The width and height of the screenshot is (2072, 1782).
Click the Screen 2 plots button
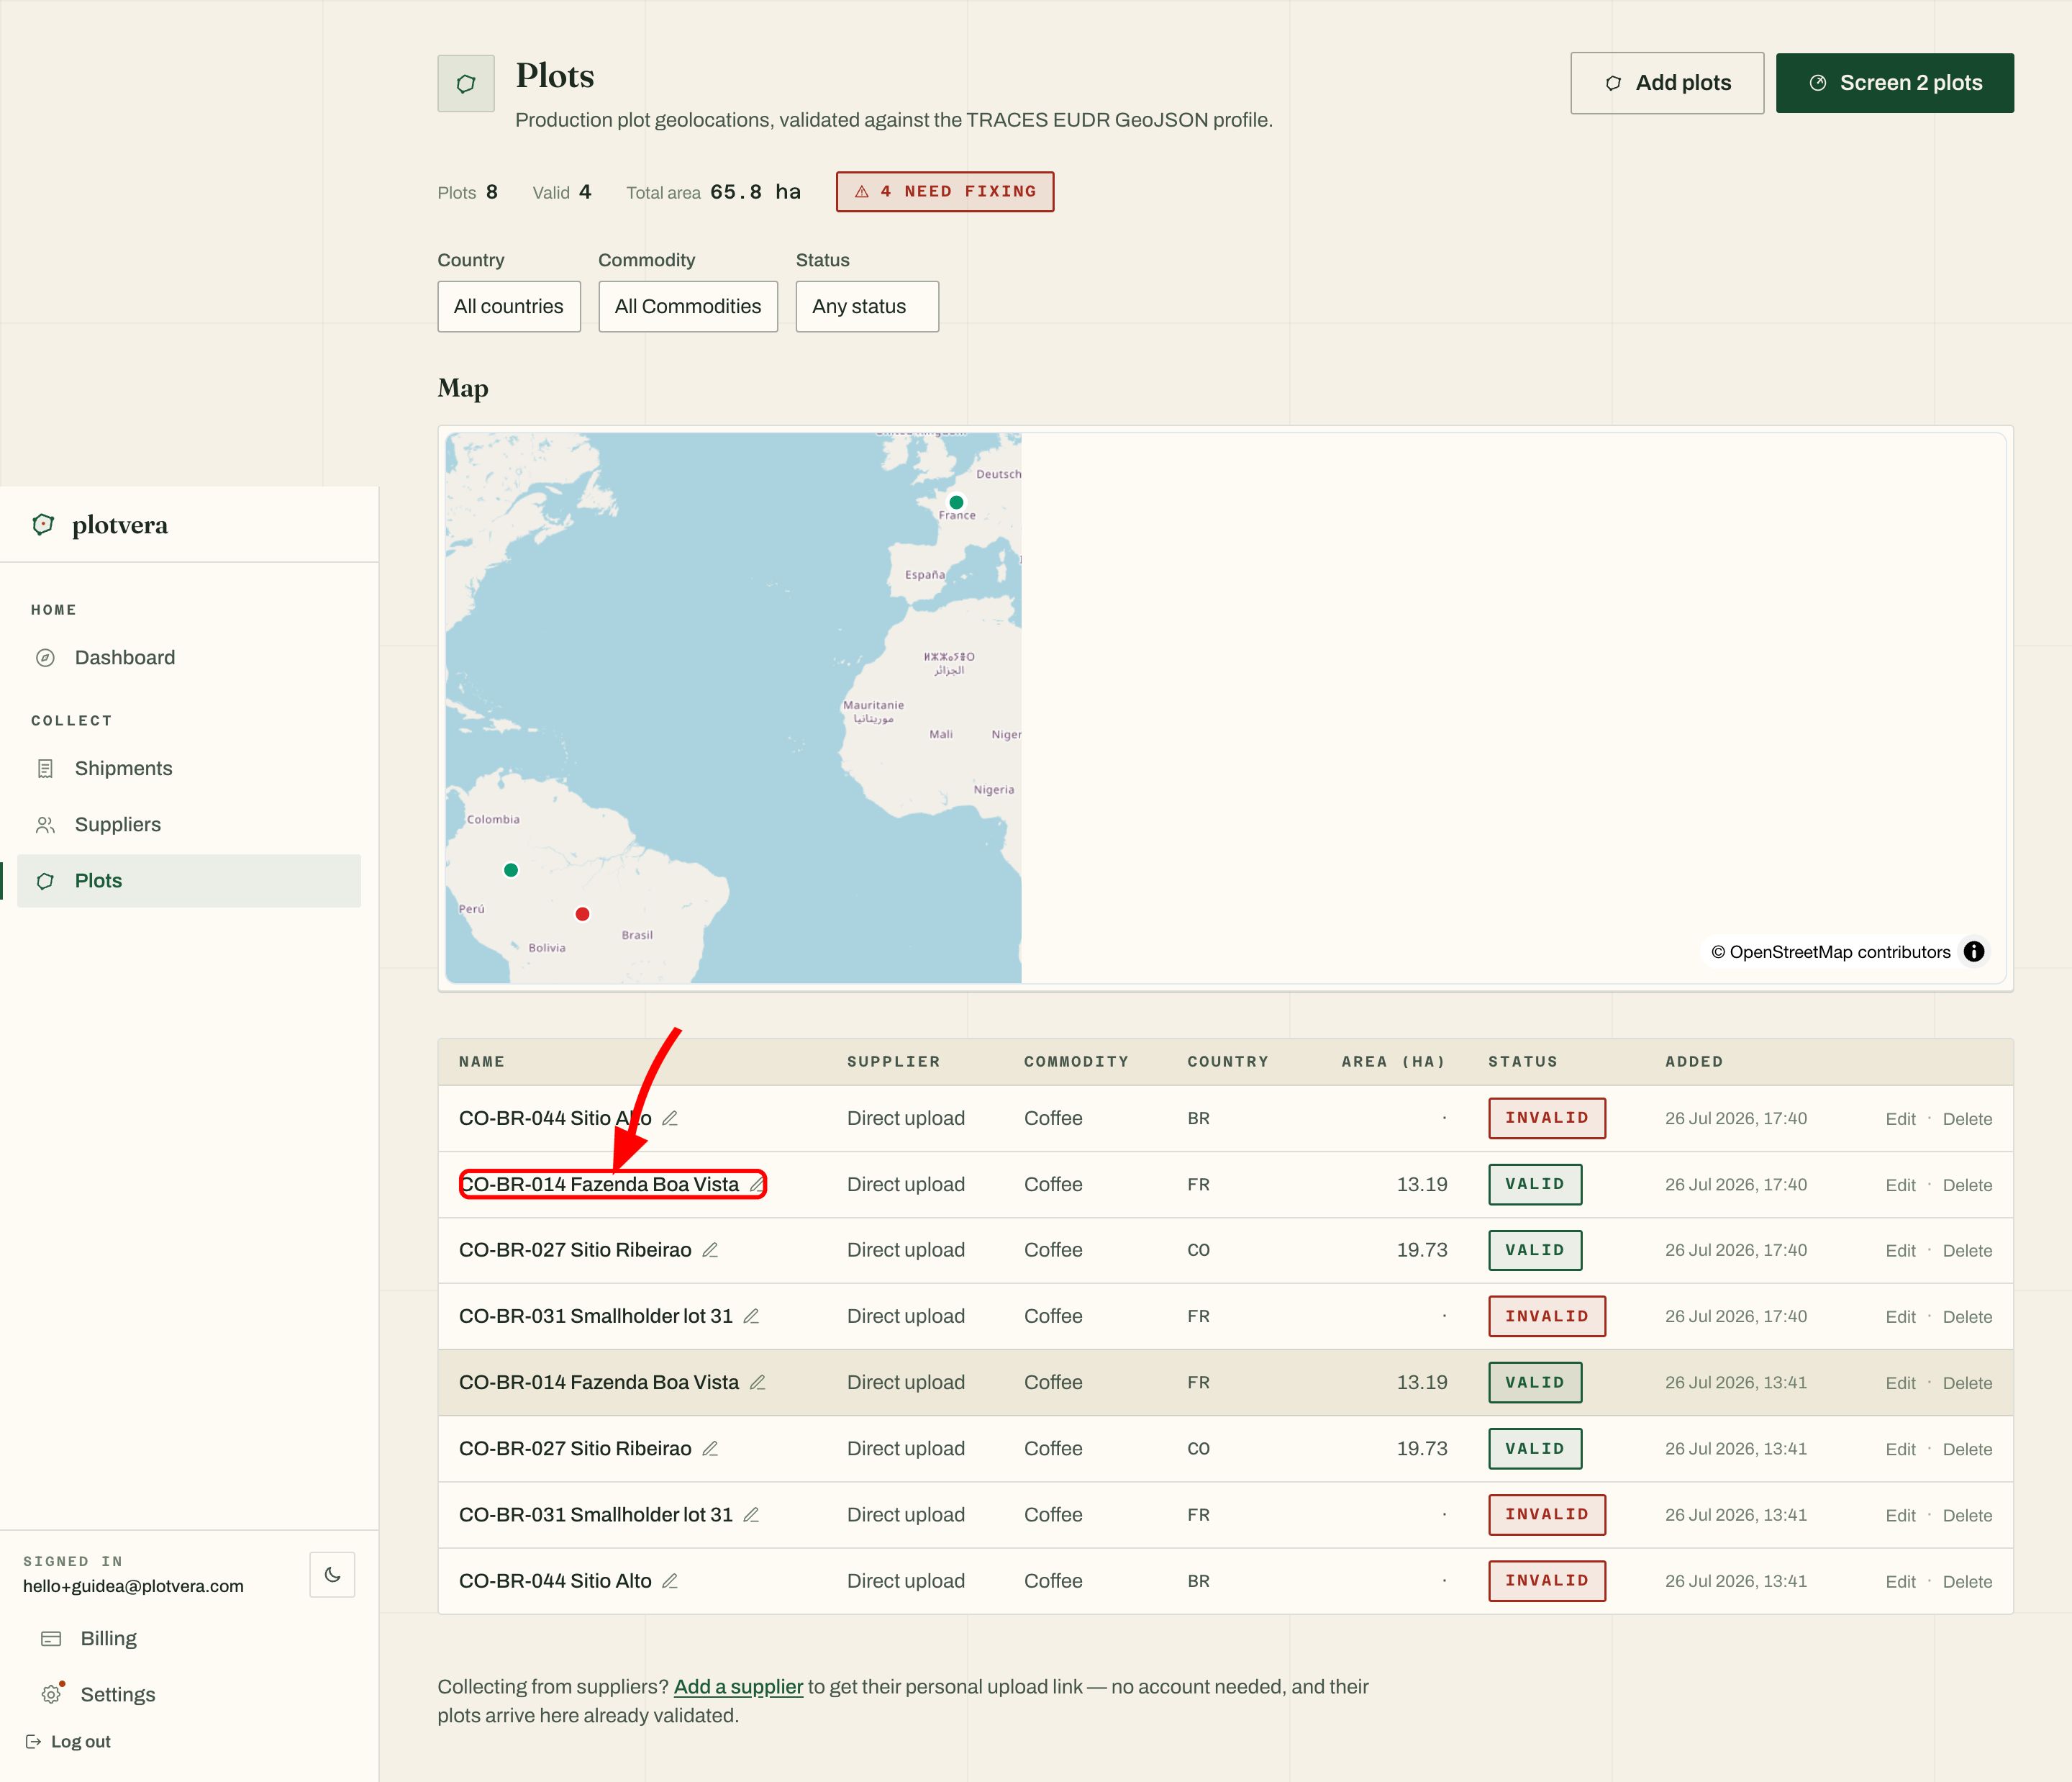[1895, 83]
